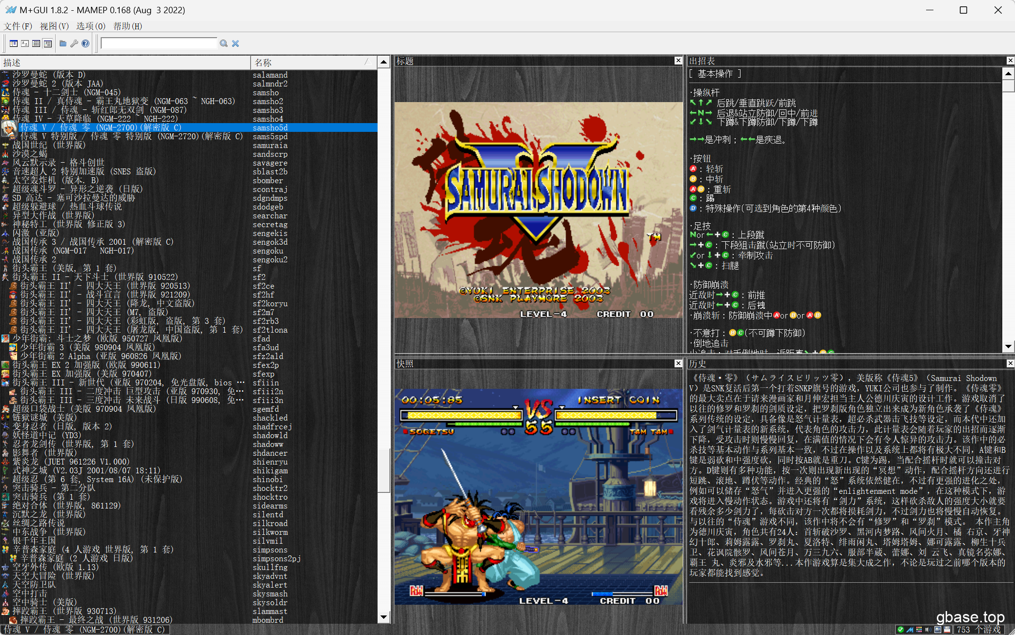1015x635 pixels.
Task: Click the '753 个游戏' status bar count
Action: point(979,630)
